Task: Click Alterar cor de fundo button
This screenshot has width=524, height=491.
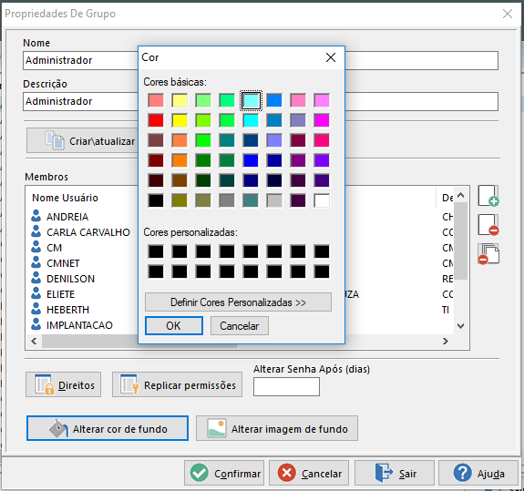Action: (x=108, y=428)
